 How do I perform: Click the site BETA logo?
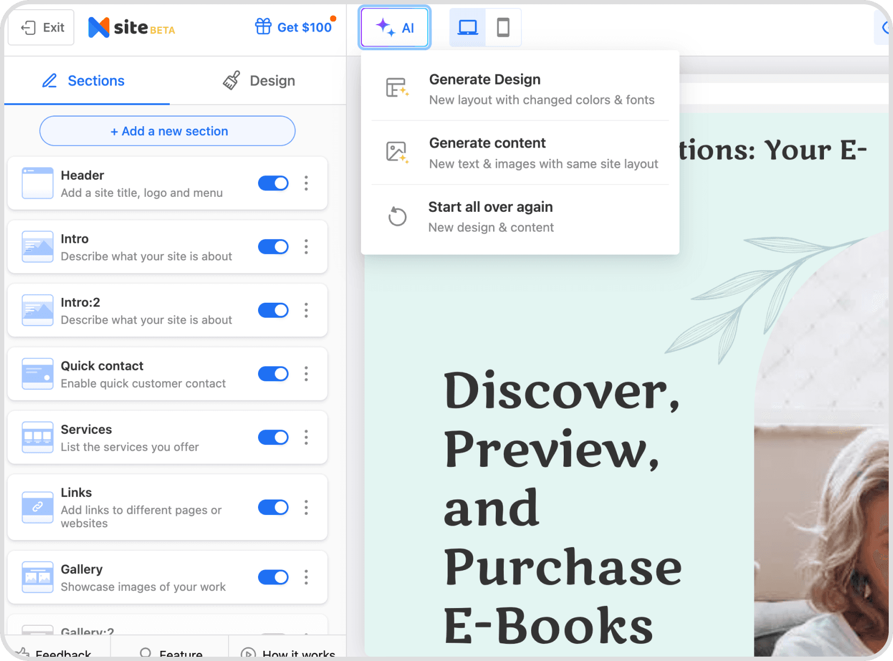[x=132, y=27]
